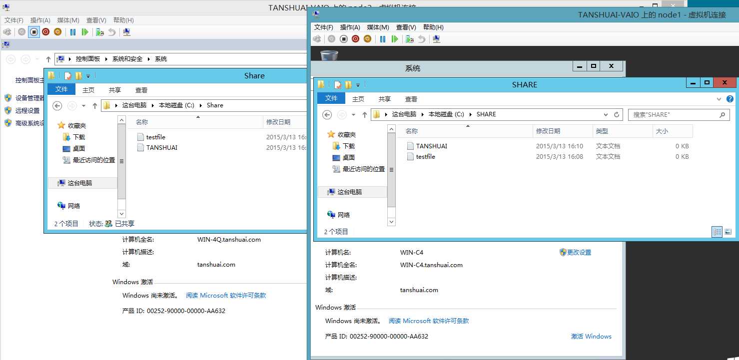The height and width of the screenshot is (360, 739).
Task: Expand the ribbon chevron in SHARE window
Action: pyautogui.click(x=719, y=99)
